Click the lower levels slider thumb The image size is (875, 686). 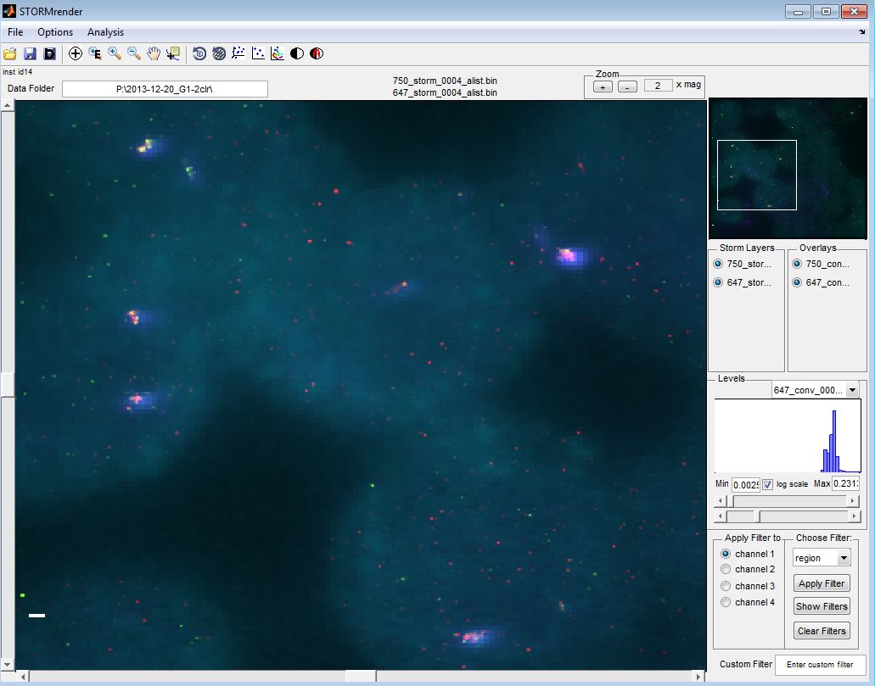click(757, 516)
